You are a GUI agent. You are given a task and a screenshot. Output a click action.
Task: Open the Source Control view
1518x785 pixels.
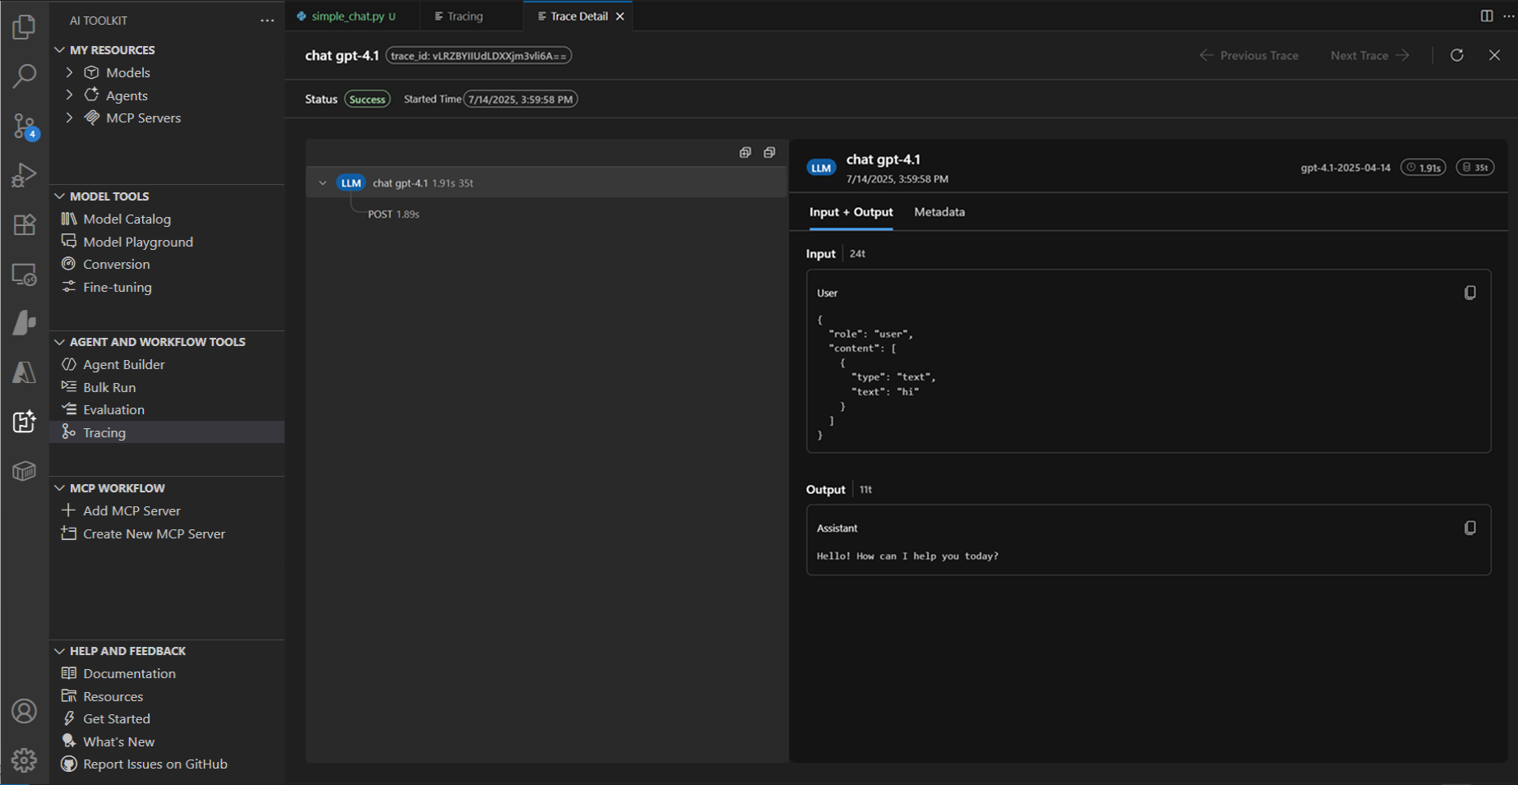[x=24, y=125]
